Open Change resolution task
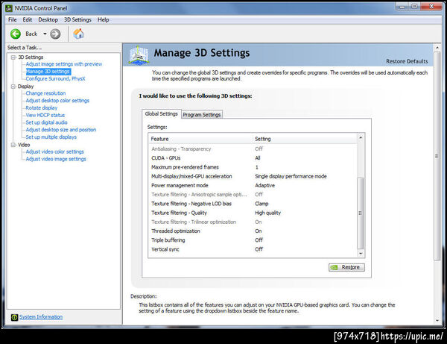 pyautogui.click(x=45, y=93)
